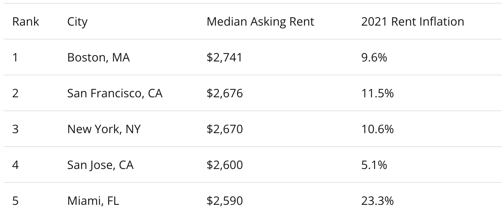Select the San Francisco, CA cell
This screenshot has height=218, width=504.
[115, 93]
